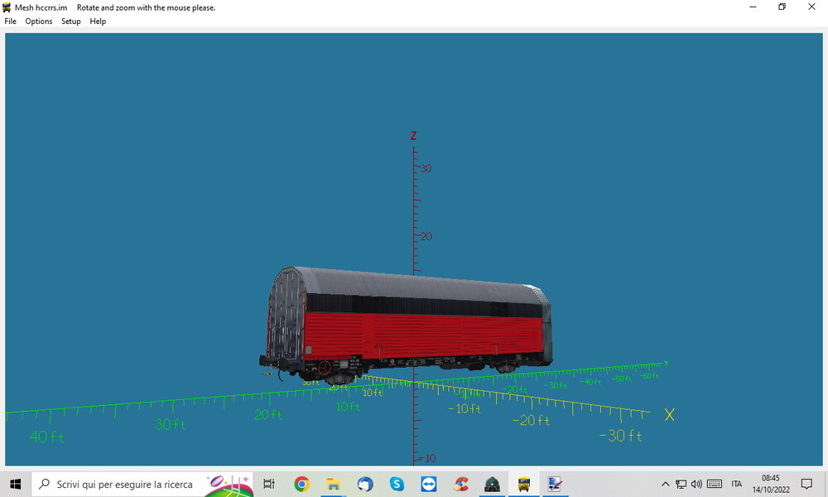Open Thunderbird from the taskbar
Screen dimensions: 828x497
[x=365, y=484]
